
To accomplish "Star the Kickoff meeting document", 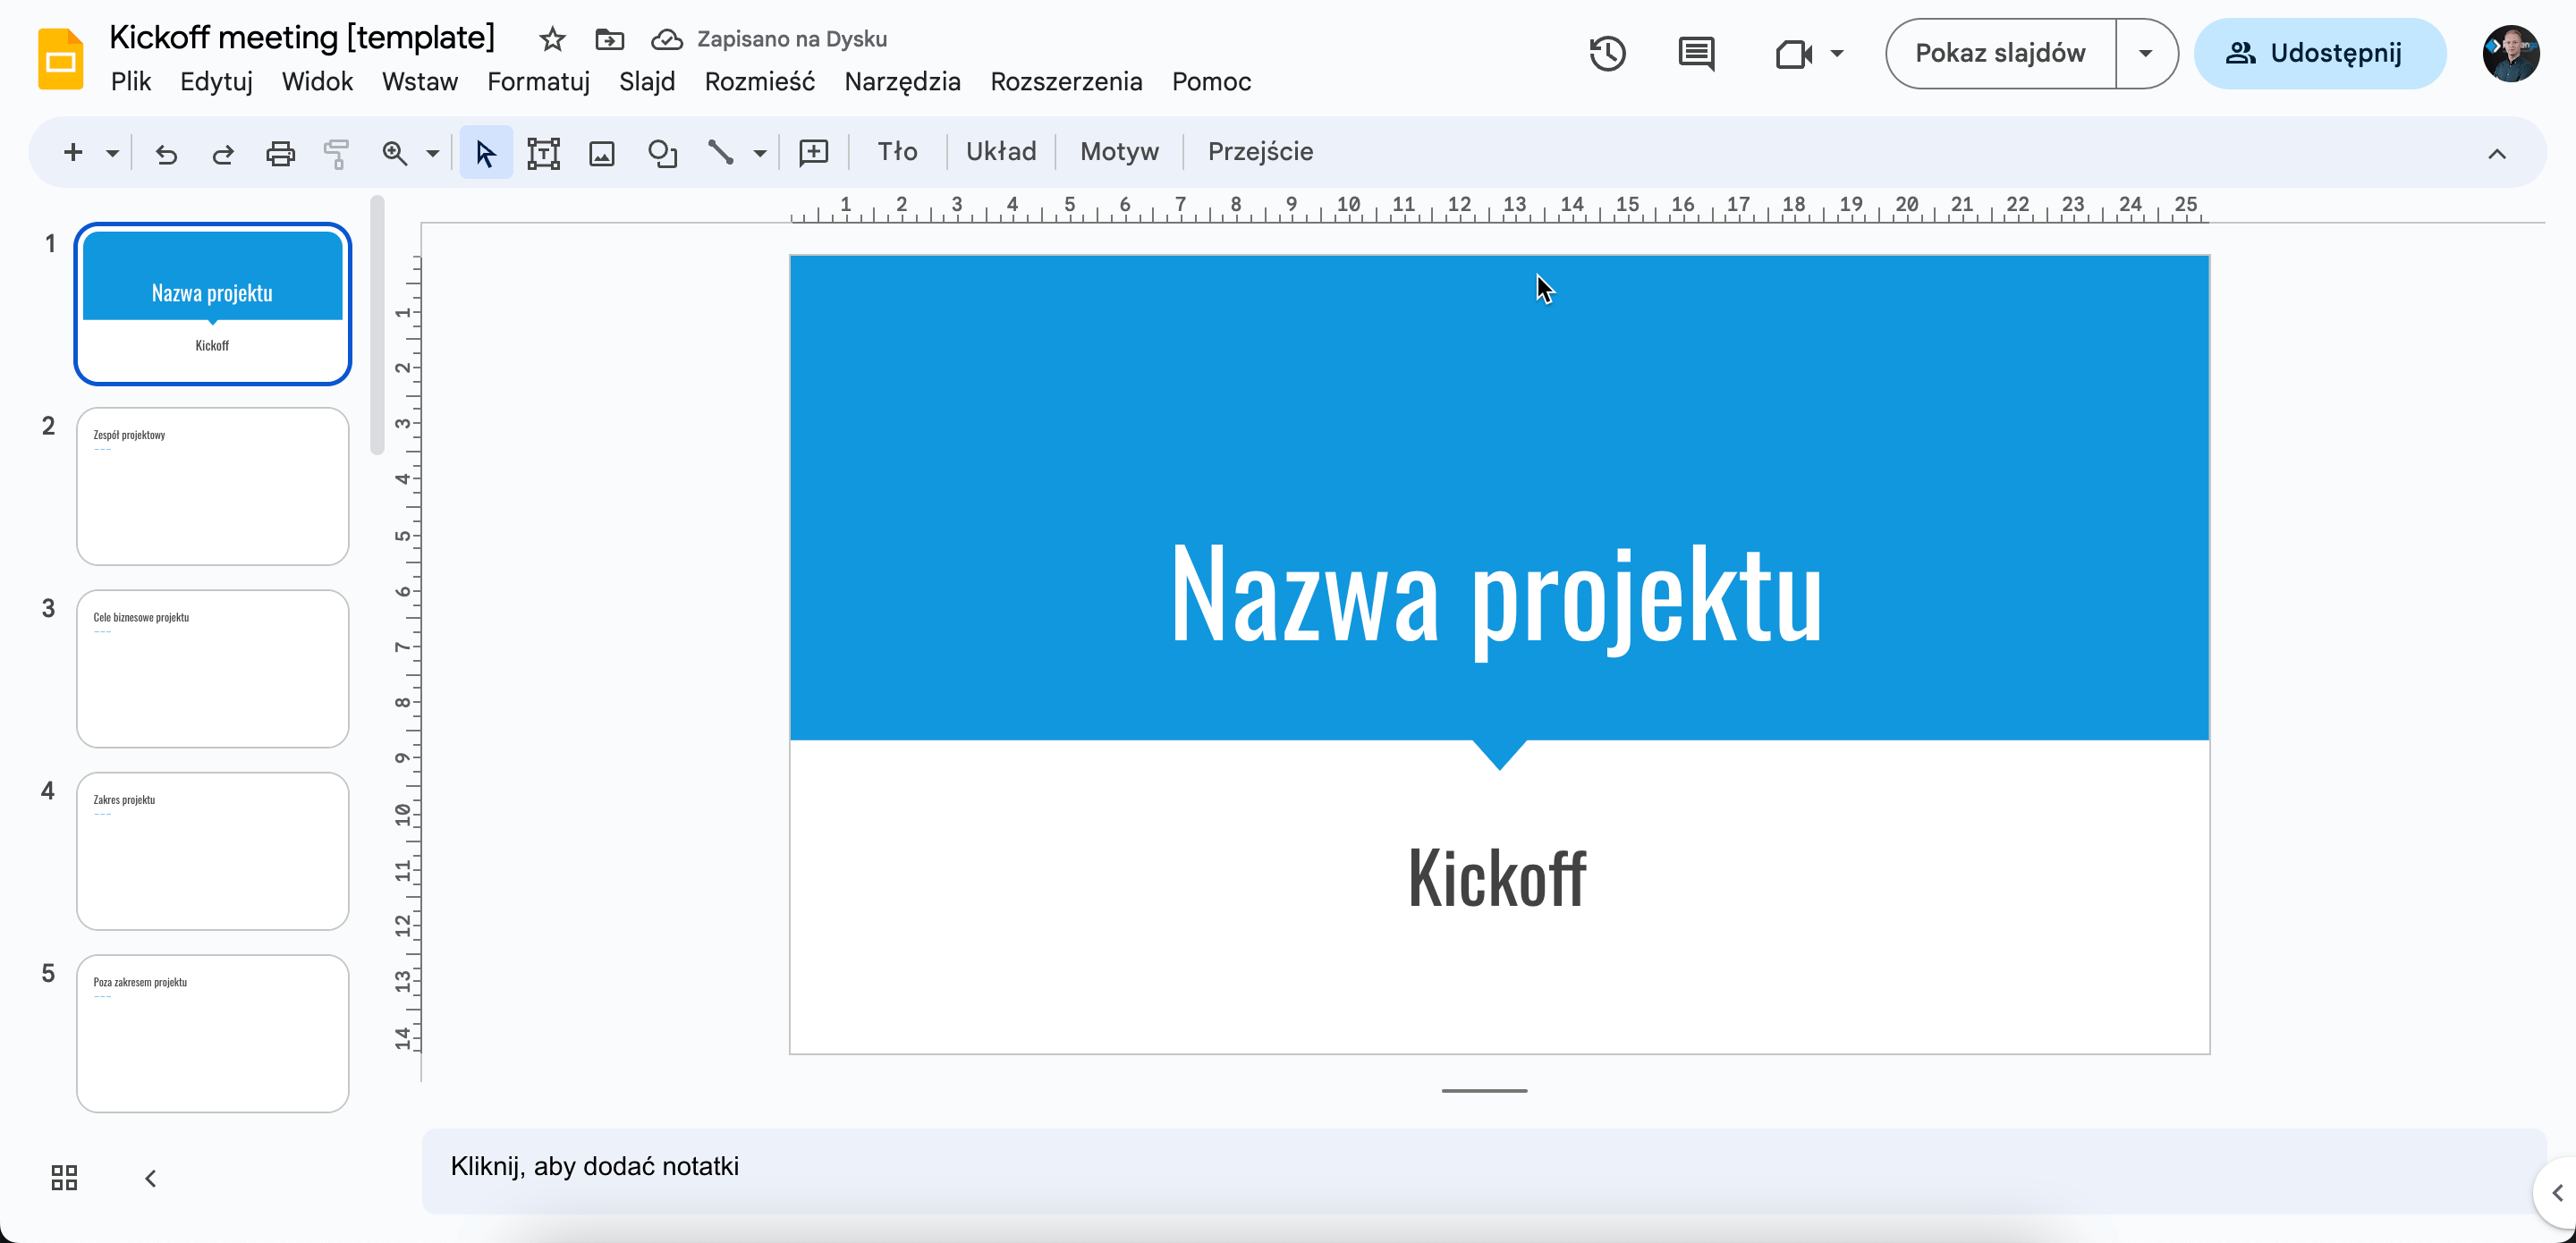I will [x=552, y=40].
